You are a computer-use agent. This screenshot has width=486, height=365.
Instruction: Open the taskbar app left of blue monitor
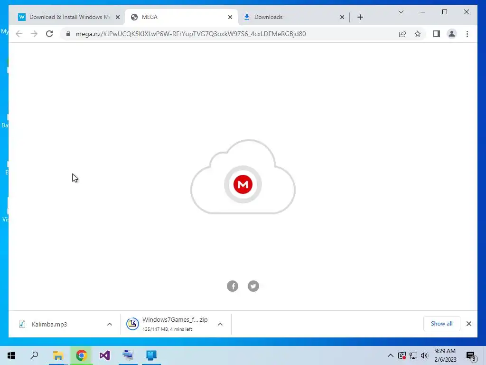pyautogui.click(x=128, y=355)
